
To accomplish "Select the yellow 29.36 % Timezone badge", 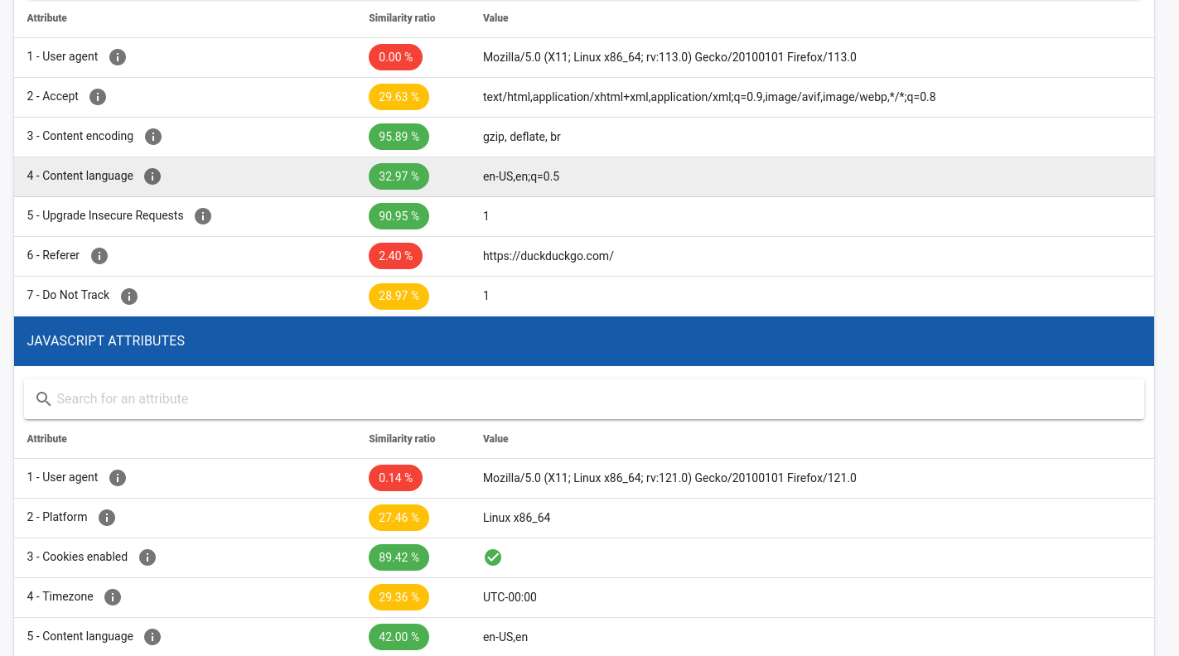I will click(x=399, y=597).
